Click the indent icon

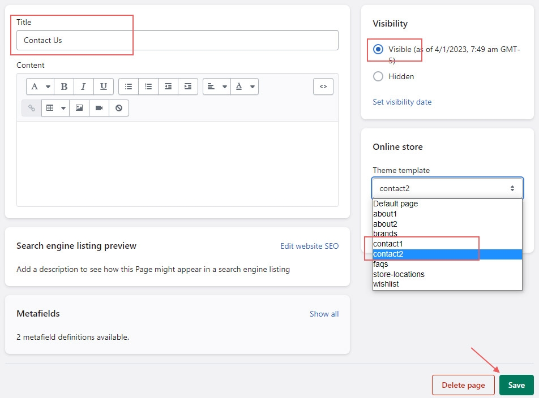click(x=188, y=86)
